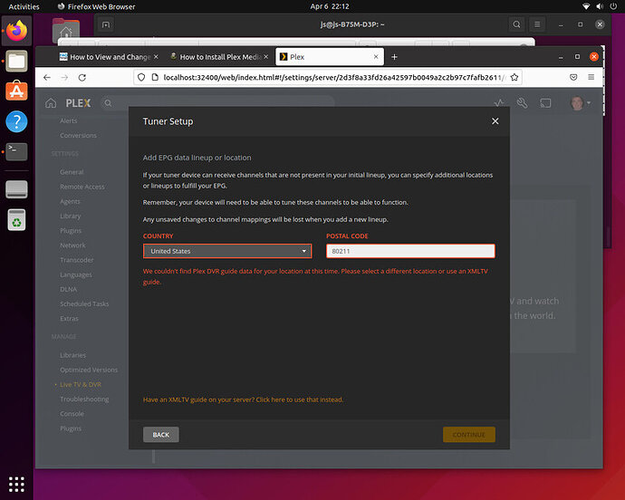Open Network settings
Image resolution: width=625 pixels, height=500 pixels.
coord(72,245)
